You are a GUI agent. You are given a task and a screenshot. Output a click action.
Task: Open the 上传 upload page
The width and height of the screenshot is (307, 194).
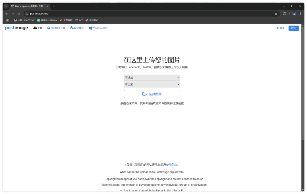pyautogui.click(x=38, y=28)
